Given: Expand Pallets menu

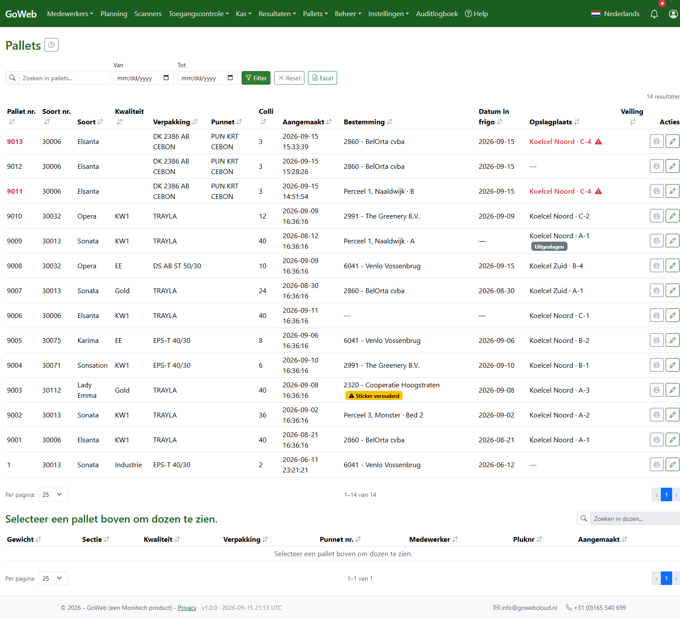Looking at the screenshot, I should (x=315, y=14).
